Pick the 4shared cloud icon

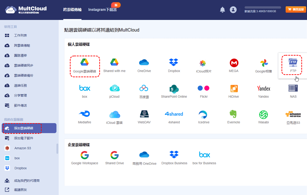point(174,114)
